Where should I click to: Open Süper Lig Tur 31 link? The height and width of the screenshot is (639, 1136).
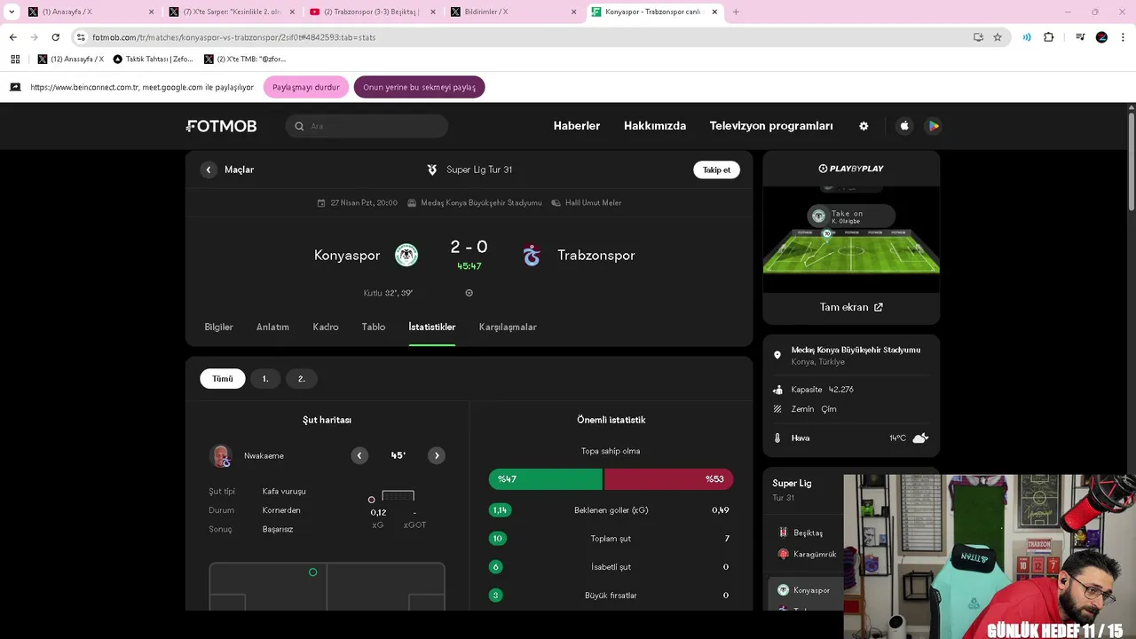point(479,170)
